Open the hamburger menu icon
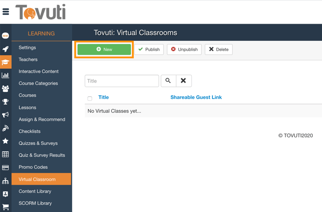The image size is (322, 212). pos(6,12)
